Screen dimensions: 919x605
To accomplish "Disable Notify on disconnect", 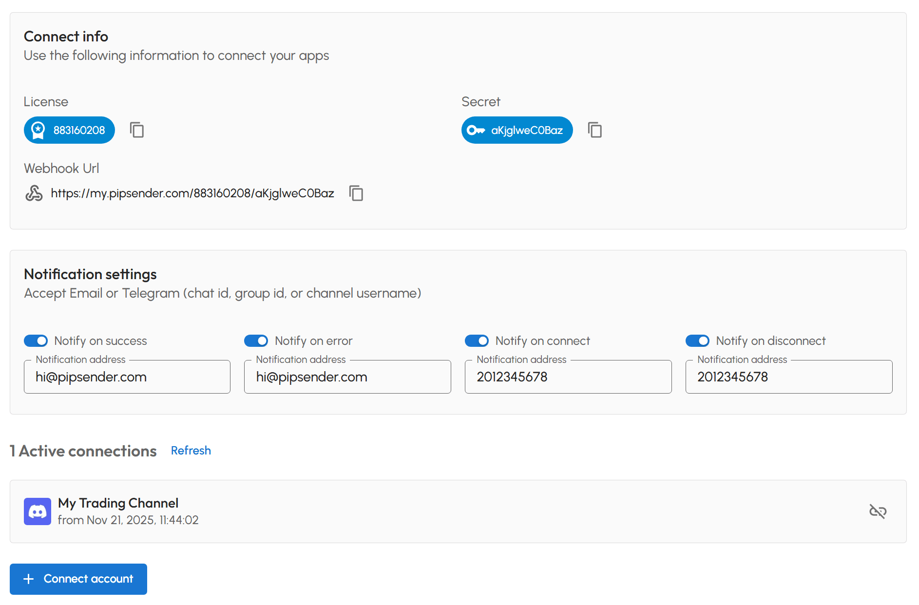I will (x=698, y=340).
